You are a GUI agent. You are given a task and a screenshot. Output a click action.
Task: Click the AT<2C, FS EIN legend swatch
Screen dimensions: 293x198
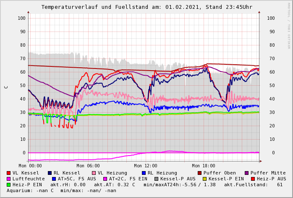pos(105,179)
